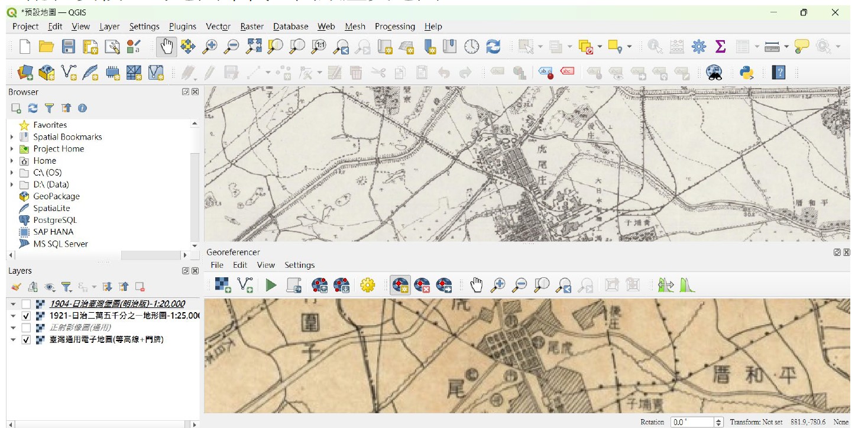Image resolution: width=855 pixels, height=428 pixels.
Task: Select Pan Map to Selection tool
Action: pyautogui.click(x=188, y=47)
